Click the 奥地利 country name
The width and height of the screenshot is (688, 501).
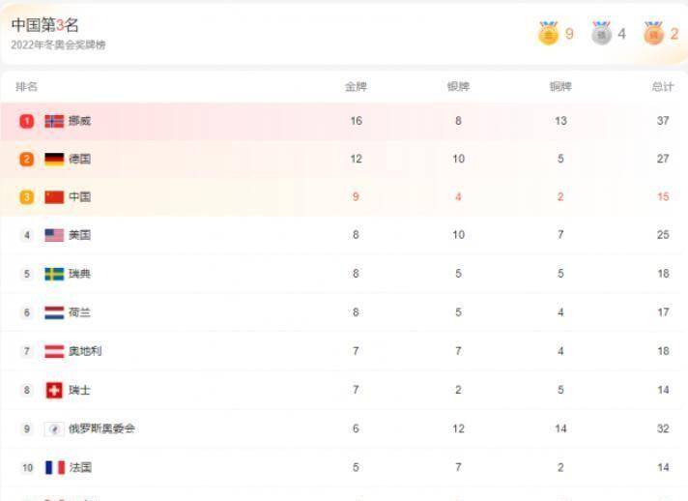point(85,351)
